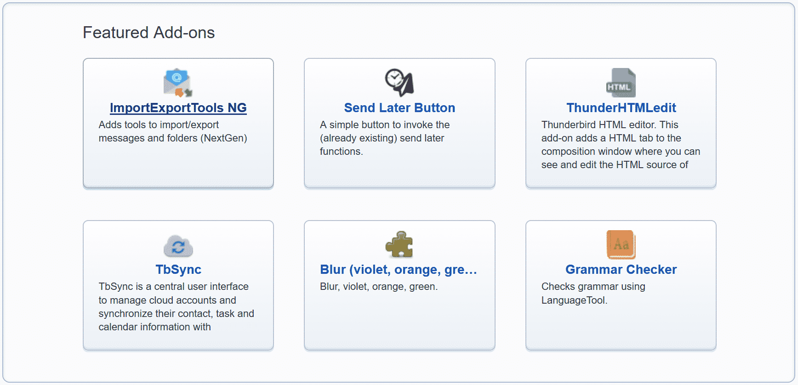Click the TbSync description paragraph
The width and height of the screenshot is (798, 385).
(176, 307)
